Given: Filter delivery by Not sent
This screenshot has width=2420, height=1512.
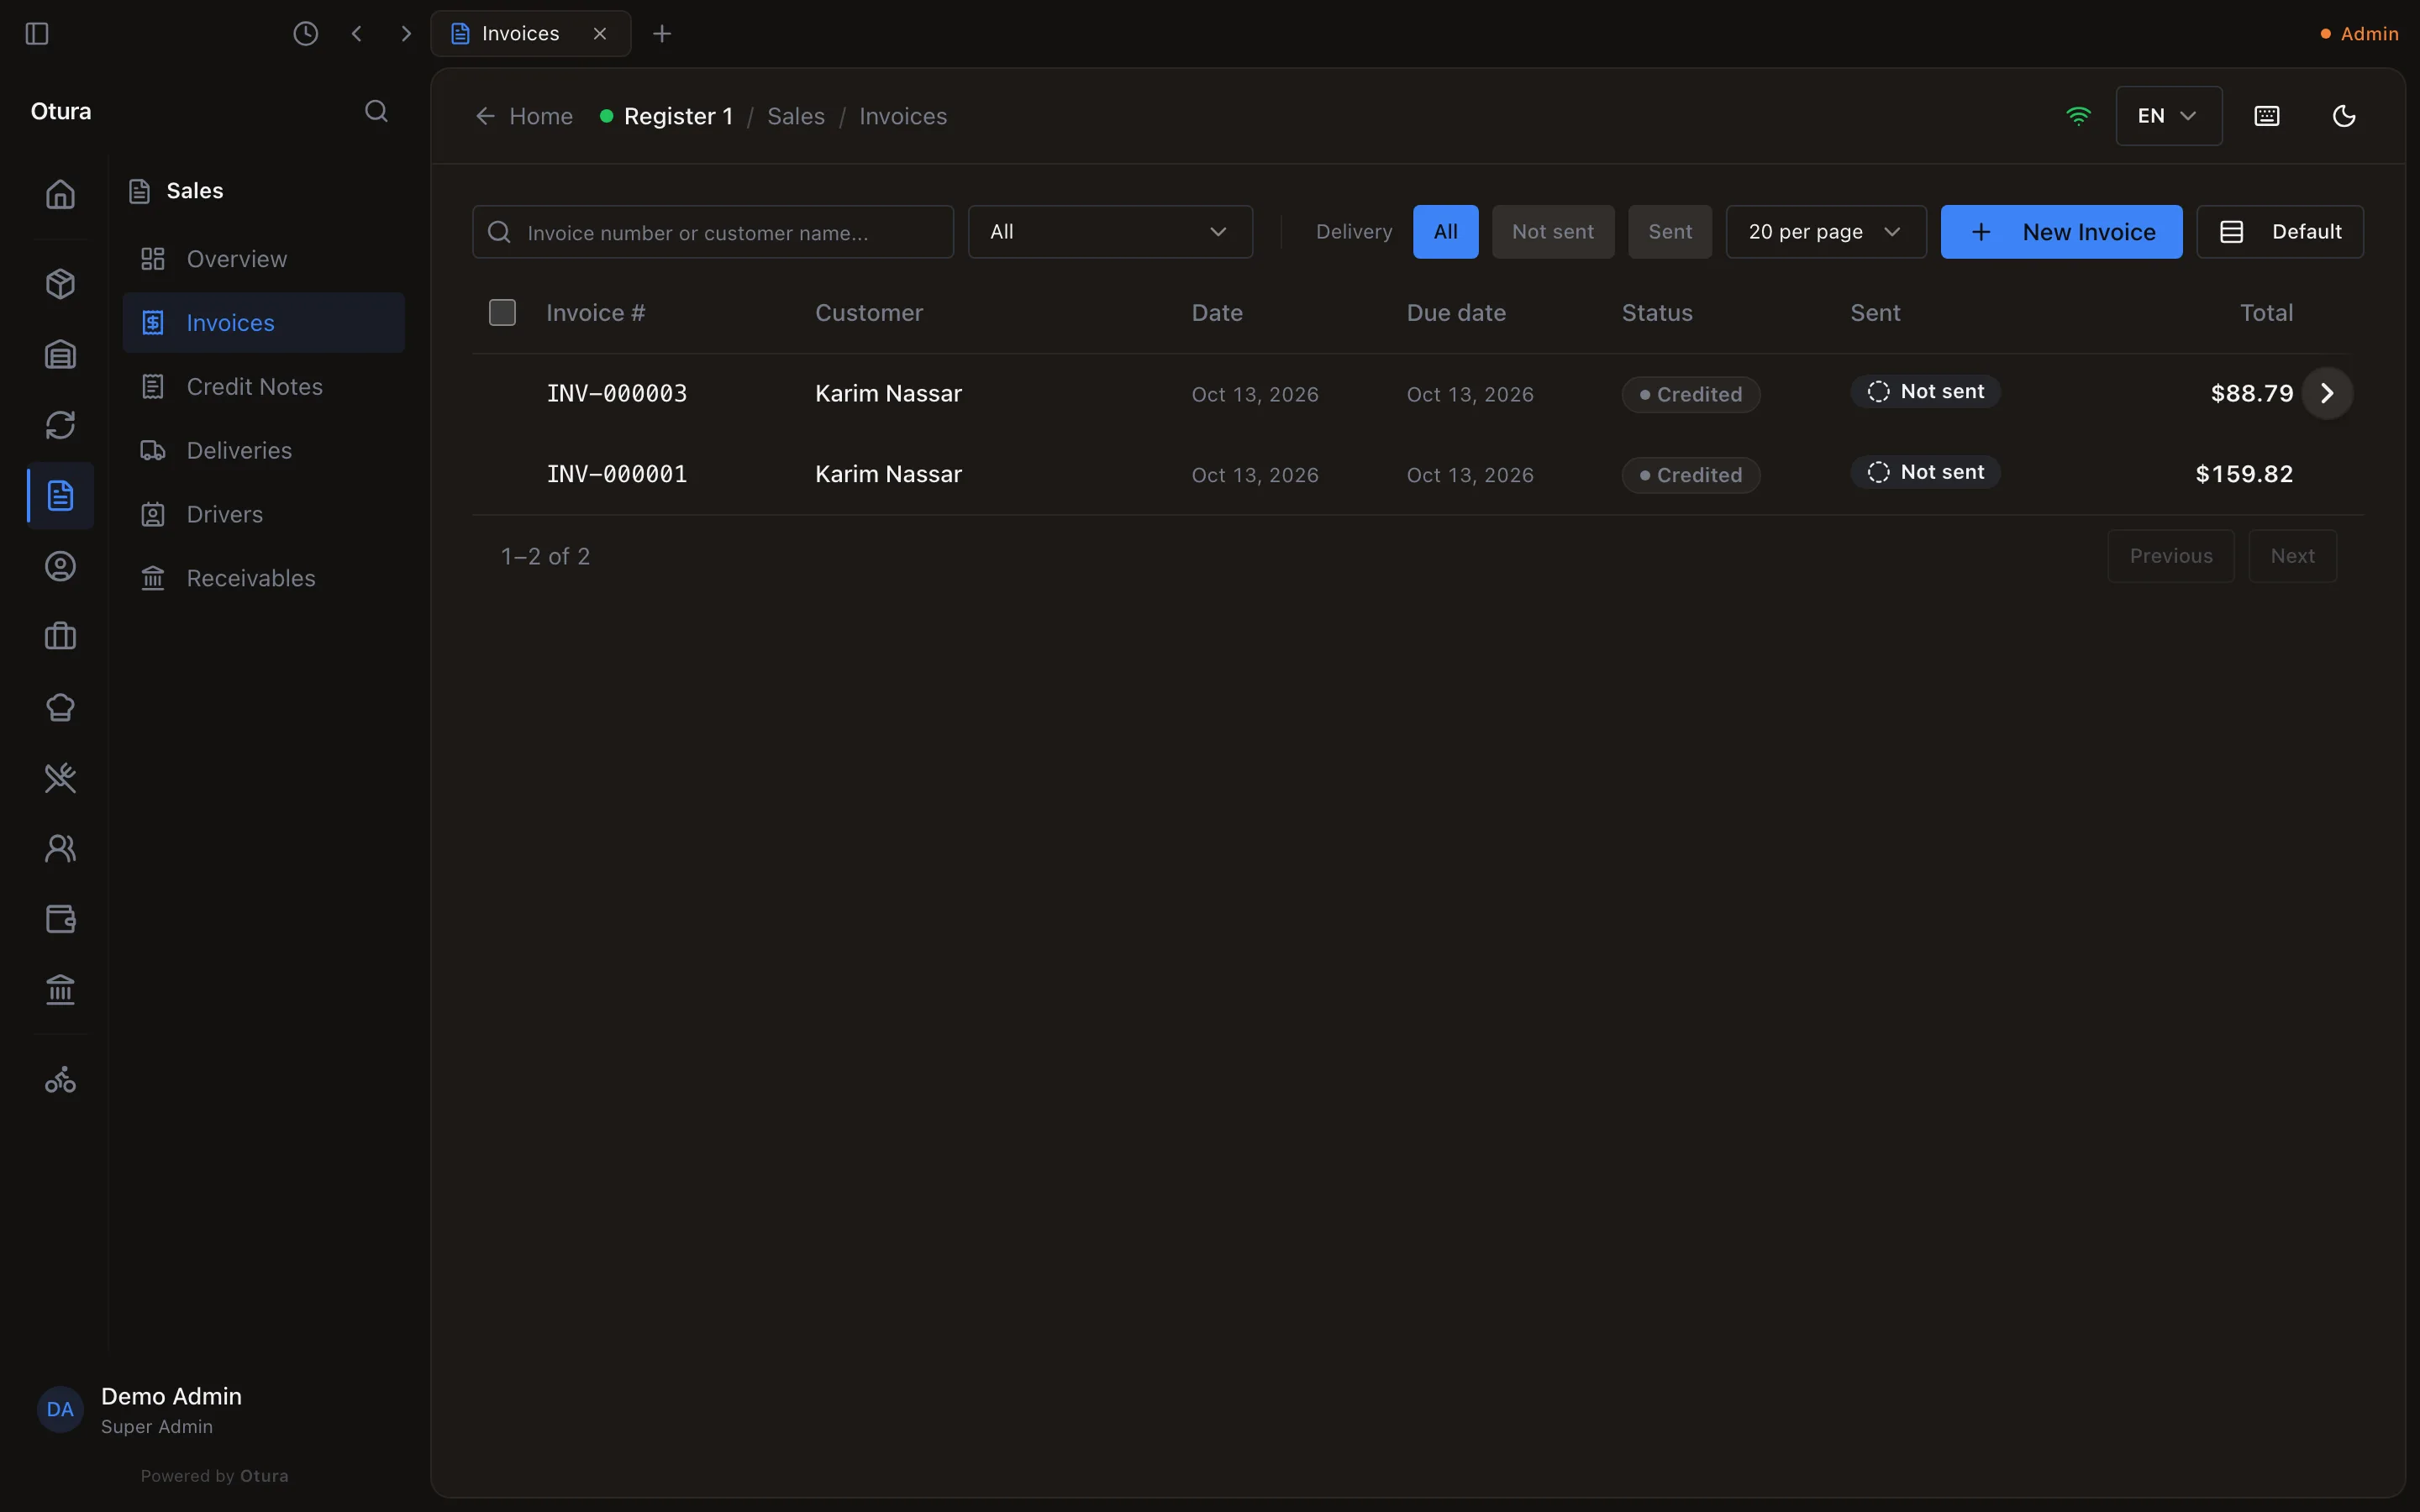Looking at the screenshot, I should tap(1553, 232).
